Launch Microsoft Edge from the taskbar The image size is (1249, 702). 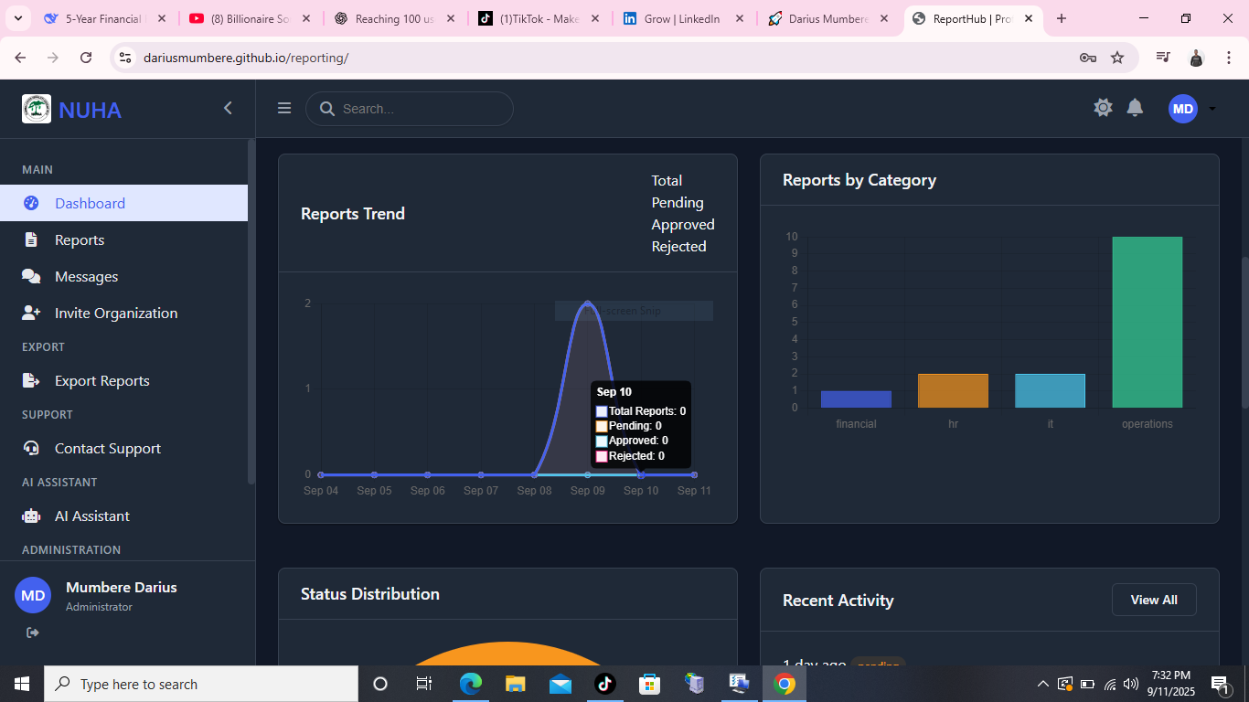pyautogui.click(x=470, y=684)
